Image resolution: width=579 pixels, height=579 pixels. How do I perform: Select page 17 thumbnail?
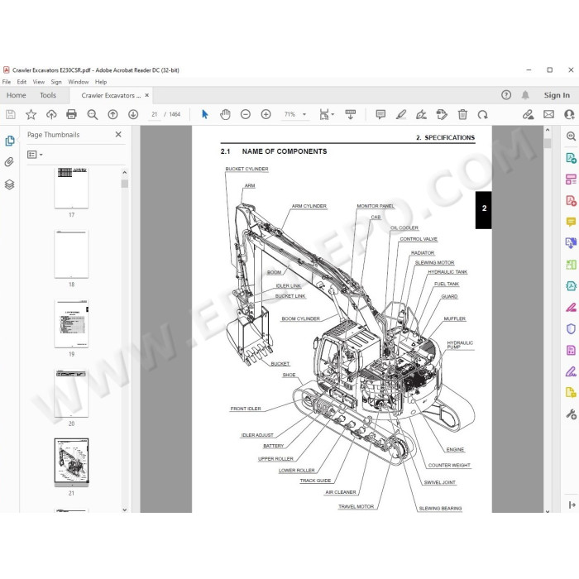(x=71, y=188)
